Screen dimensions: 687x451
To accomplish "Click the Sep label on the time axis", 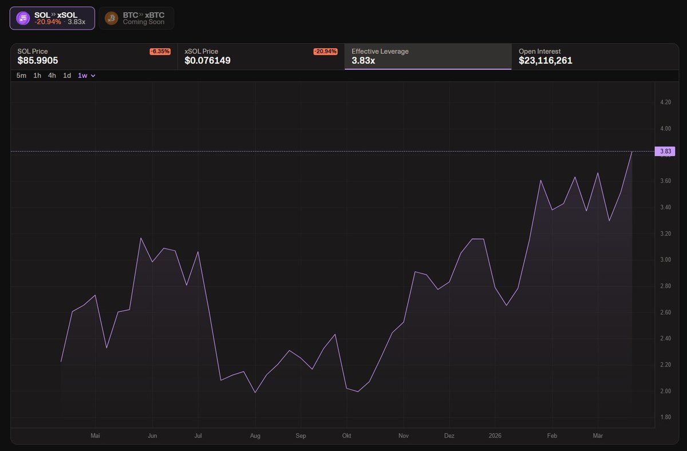I will point(301,436).
